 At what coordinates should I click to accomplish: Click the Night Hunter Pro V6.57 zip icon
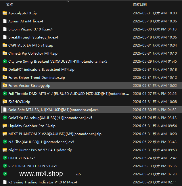point(5,150)
